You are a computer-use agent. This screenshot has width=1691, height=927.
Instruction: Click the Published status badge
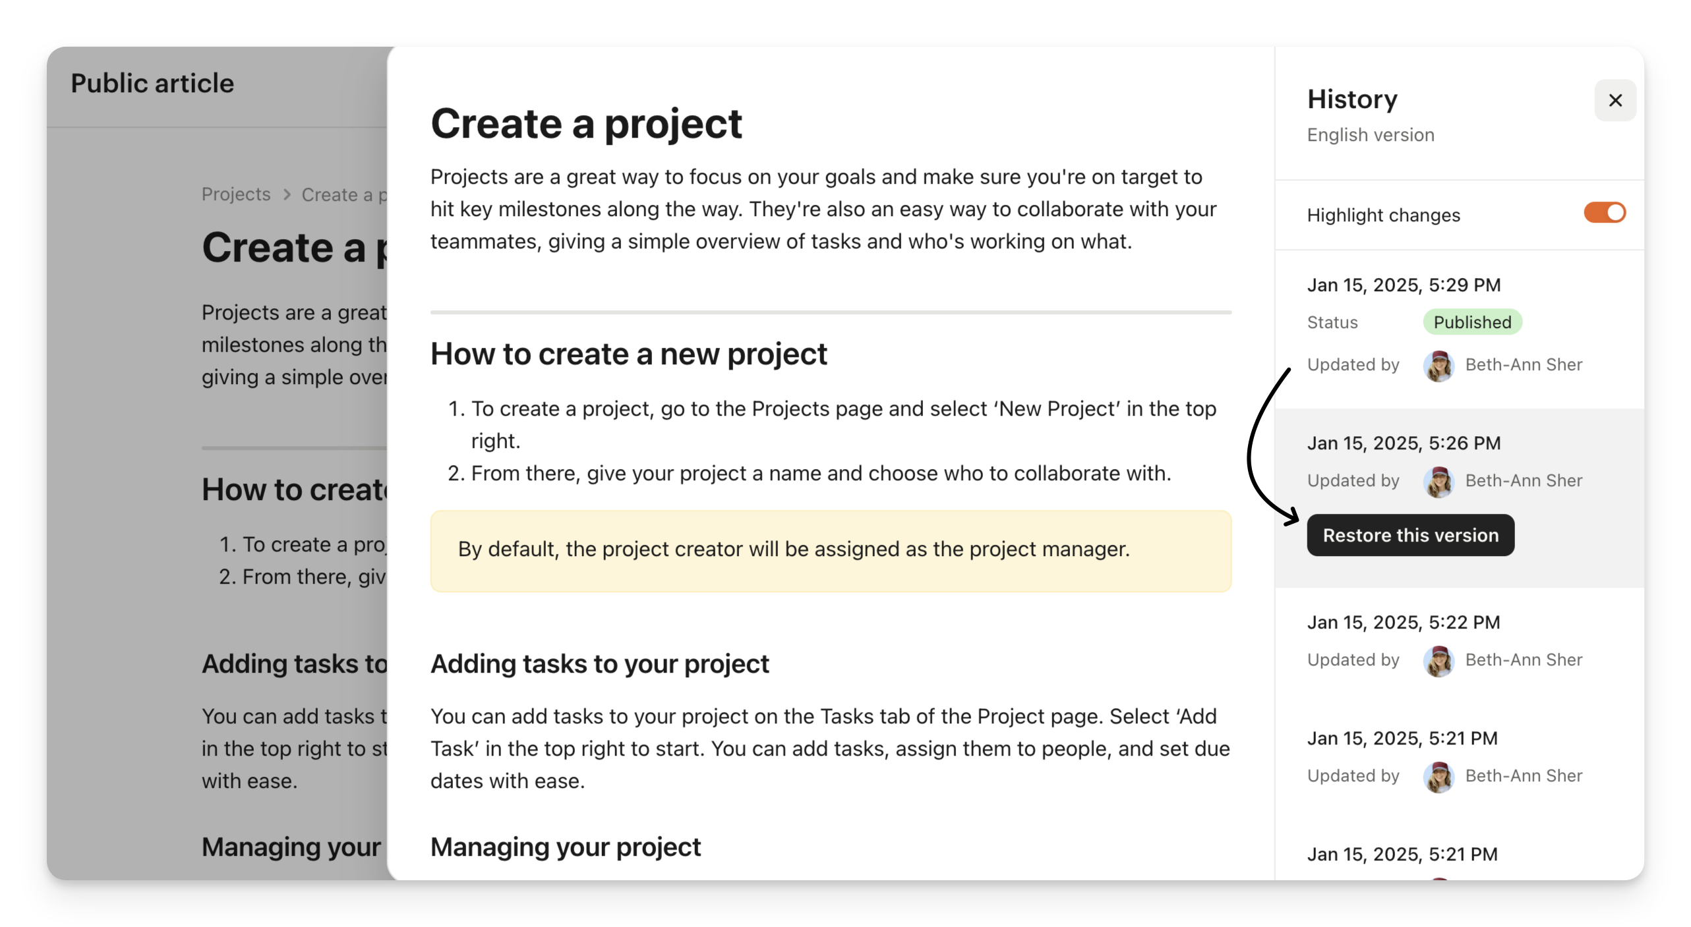coord(1471,322)
